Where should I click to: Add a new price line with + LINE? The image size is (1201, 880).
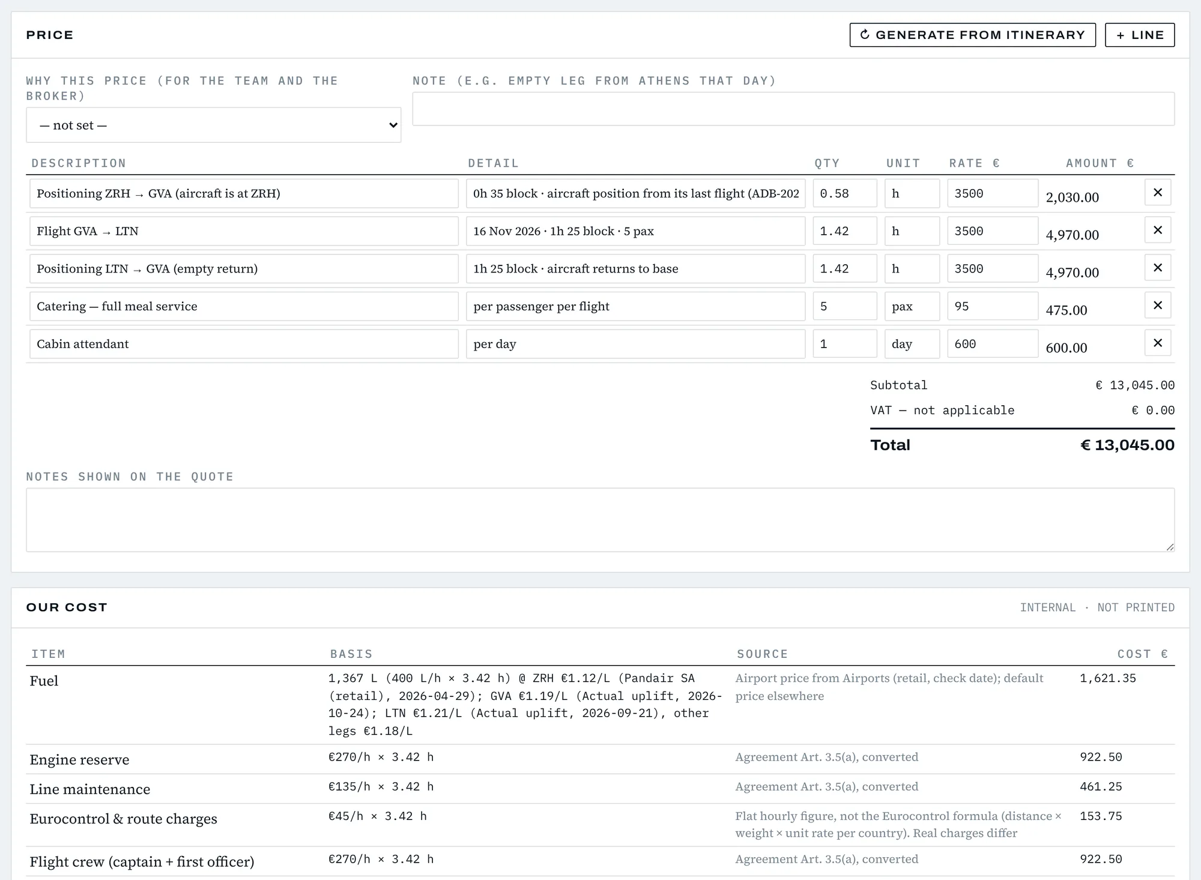[1140, 35]
